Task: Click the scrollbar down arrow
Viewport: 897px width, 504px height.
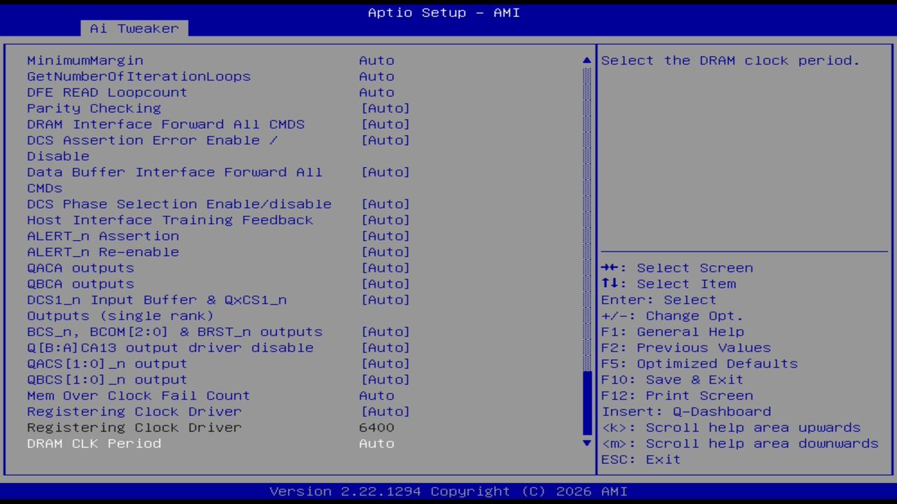Action: 586,443
